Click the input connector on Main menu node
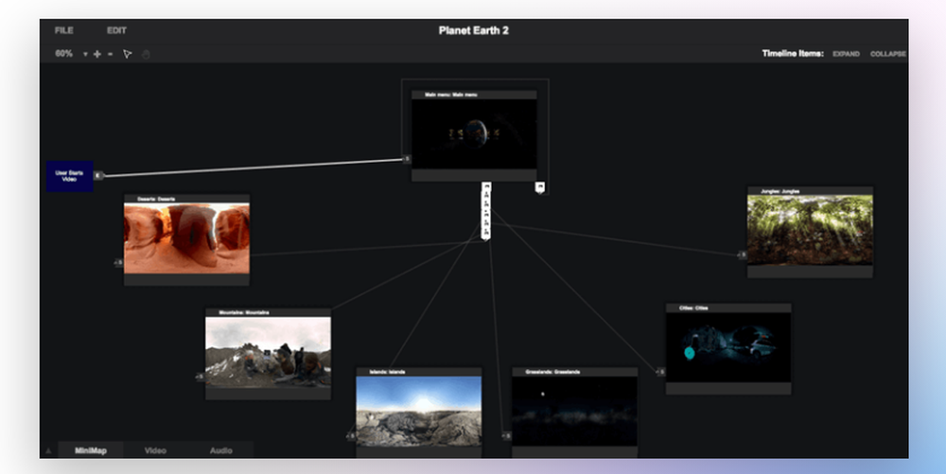 pyautogui.click(x=407, y=159)
